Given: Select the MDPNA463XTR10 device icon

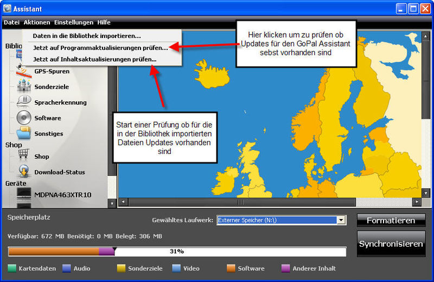Looking at the screenshot, I should tap(24, 194).
